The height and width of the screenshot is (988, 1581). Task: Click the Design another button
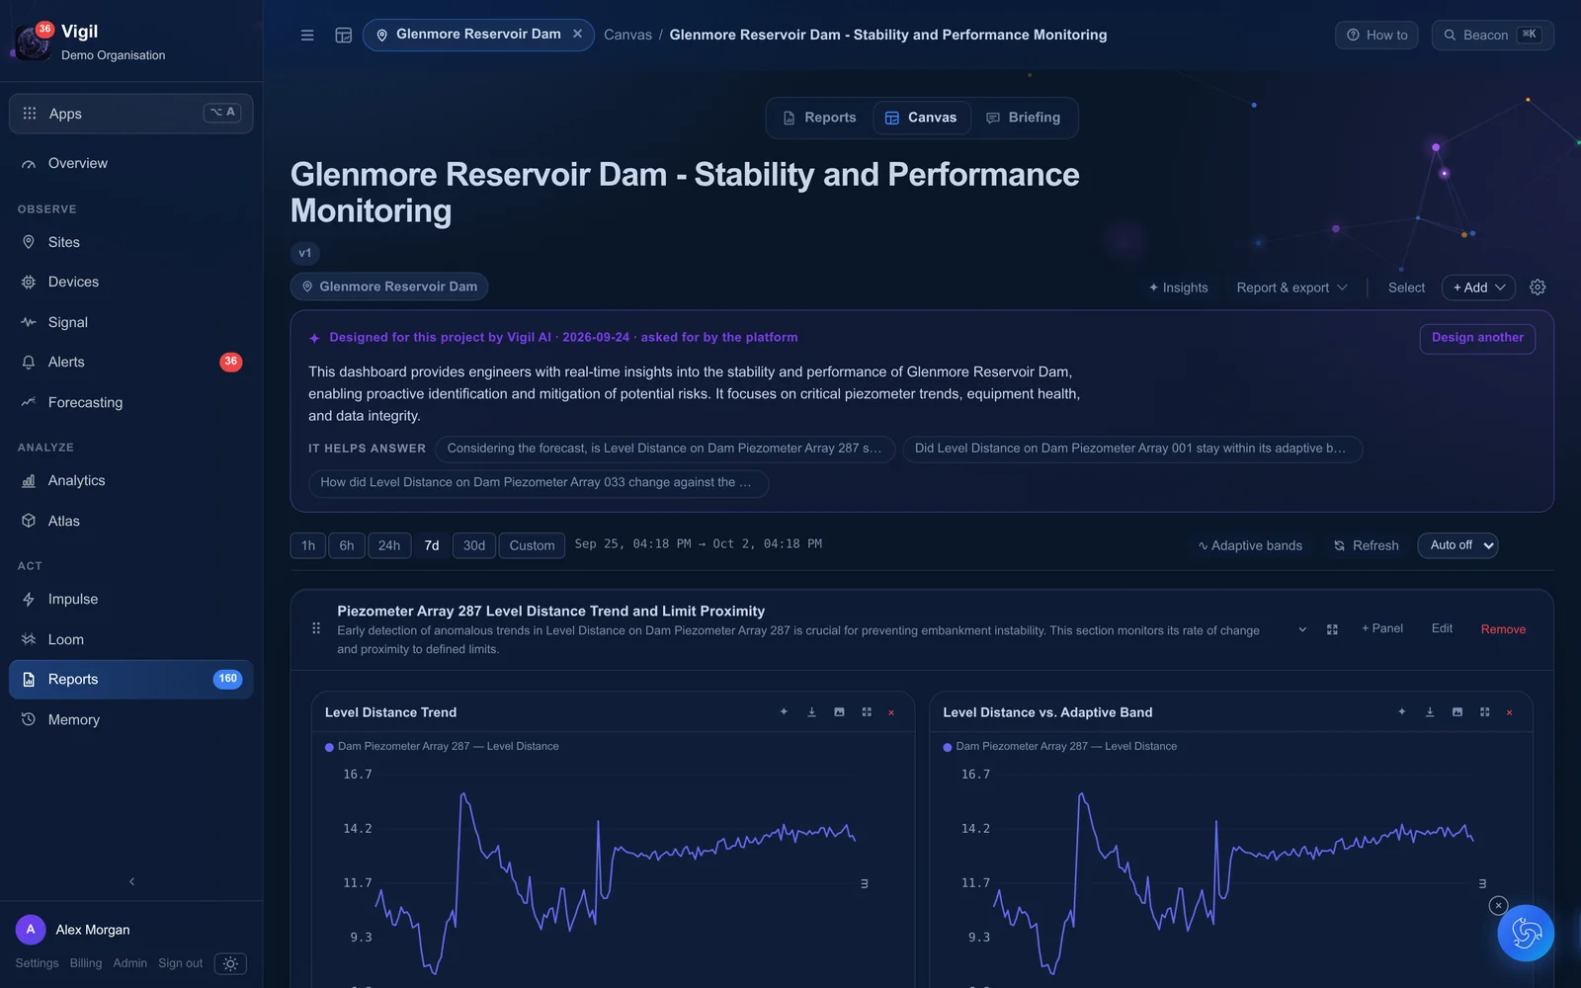(1477, 338)
